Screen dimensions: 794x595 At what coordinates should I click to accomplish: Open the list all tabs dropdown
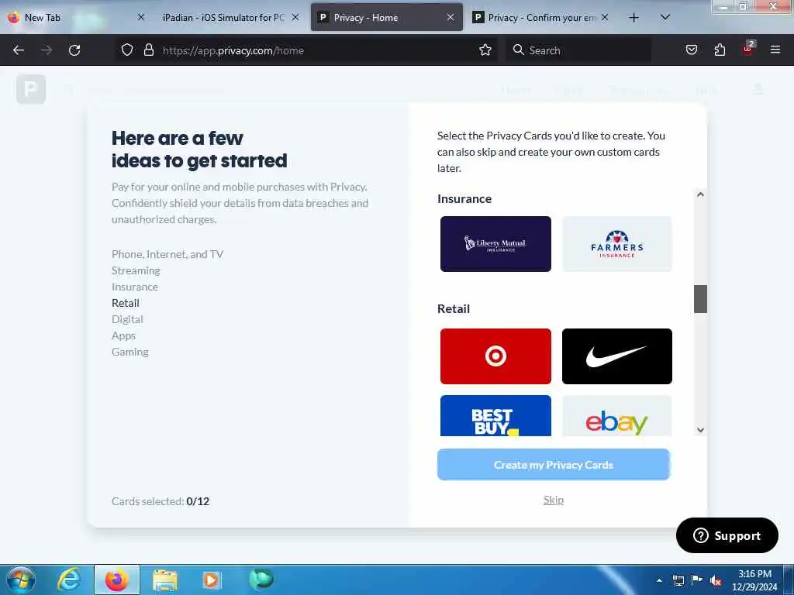click(x=665, y=17)
